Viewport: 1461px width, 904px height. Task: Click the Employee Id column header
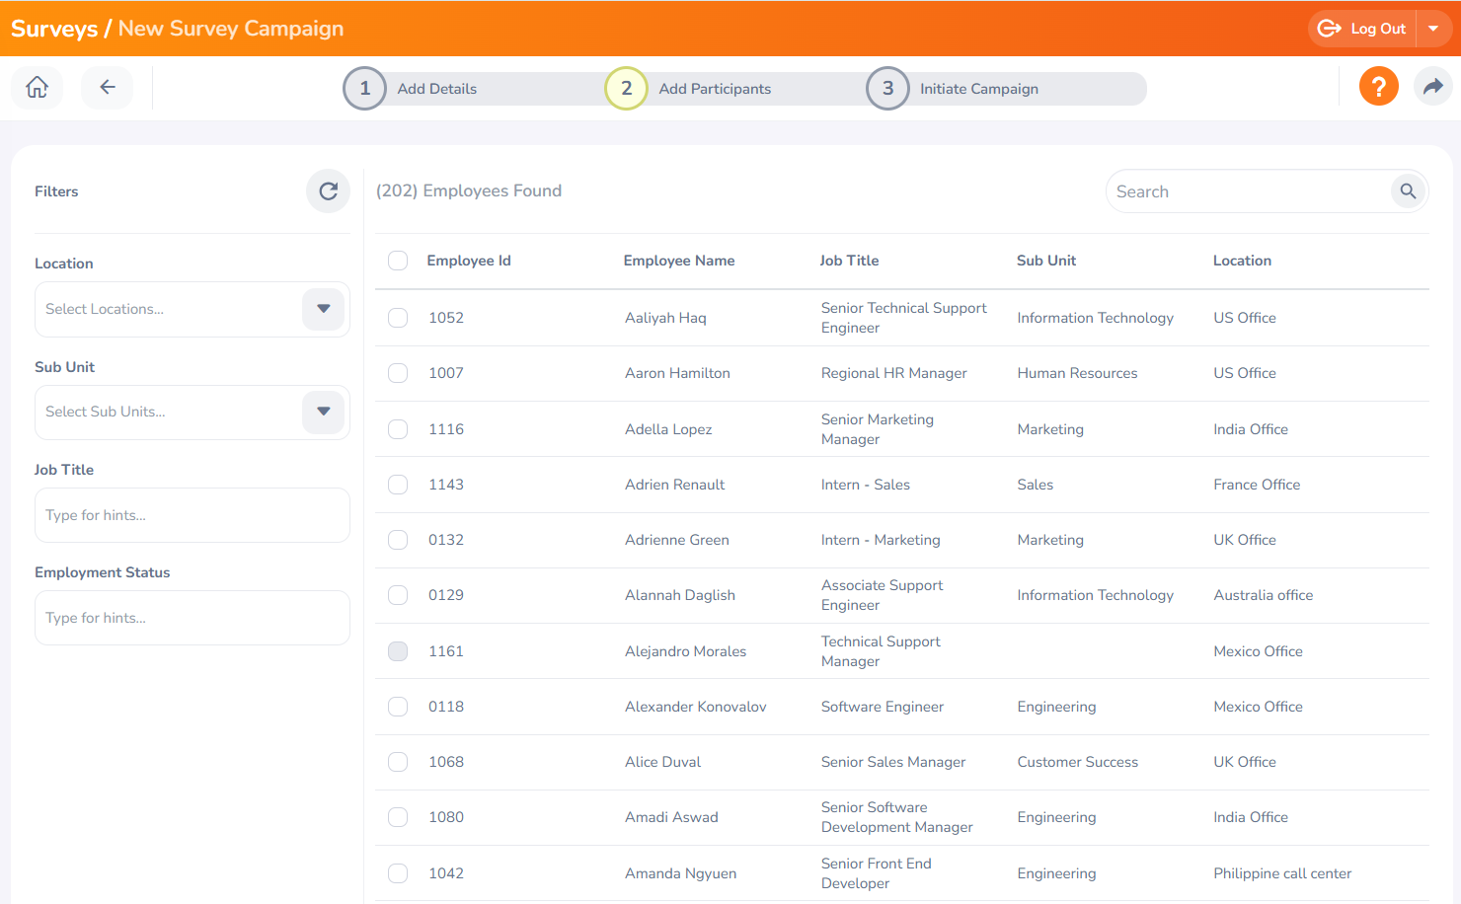click(469, 261)
